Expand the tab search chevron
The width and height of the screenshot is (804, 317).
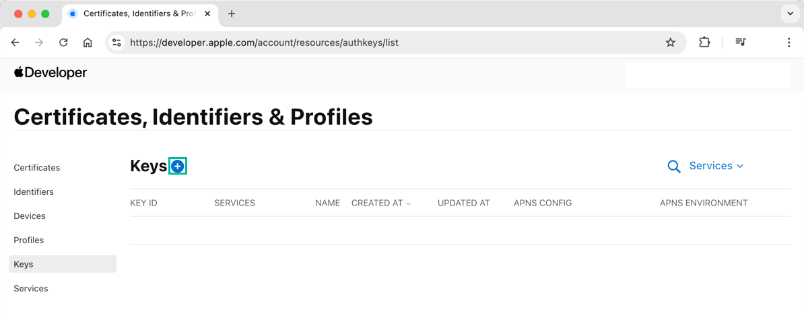tap(790, 13)
